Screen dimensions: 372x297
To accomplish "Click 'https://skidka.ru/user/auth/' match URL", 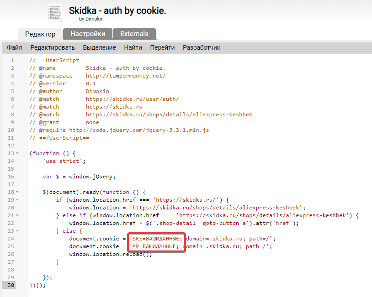I will click(132, 99).
